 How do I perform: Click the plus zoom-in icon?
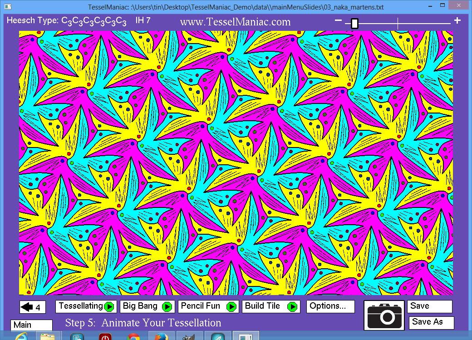tap(457, 20)
